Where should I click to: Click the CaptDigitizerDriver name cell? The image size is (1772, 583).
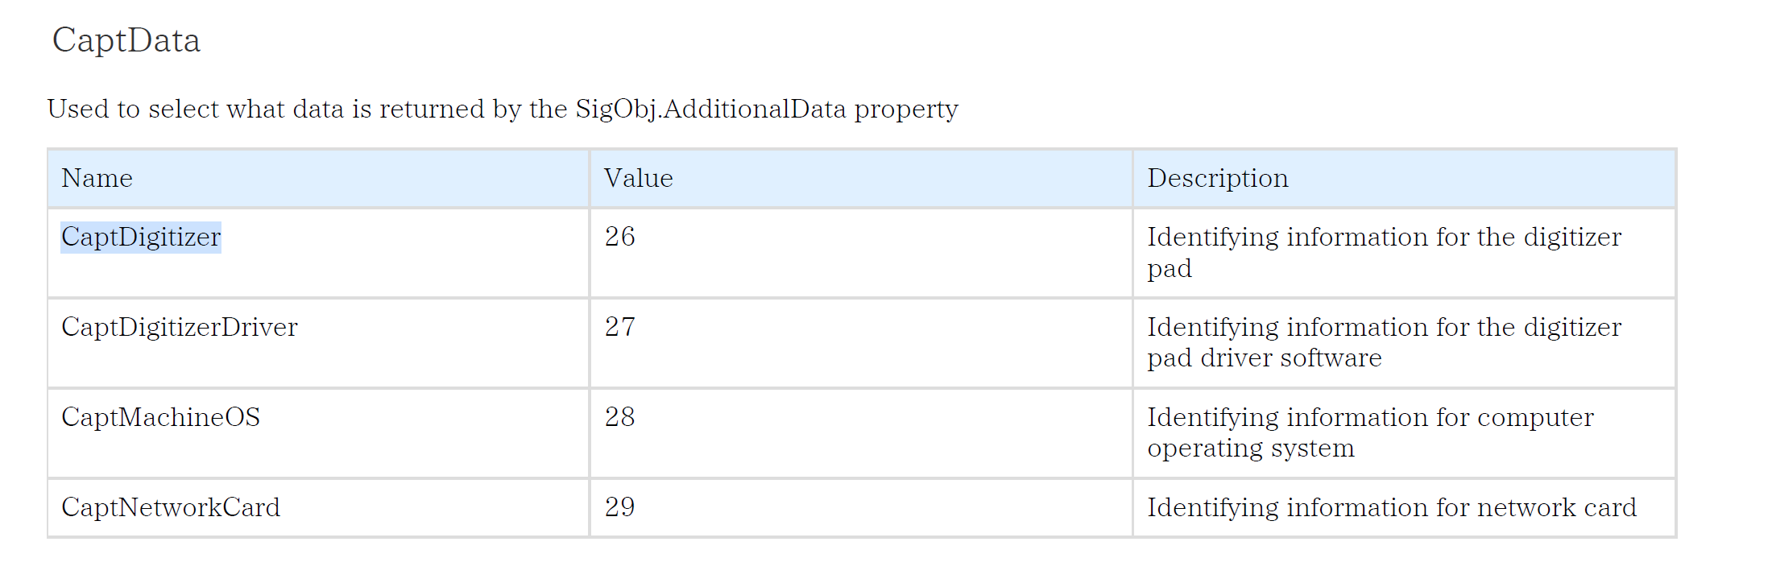[x=179, y=327]
